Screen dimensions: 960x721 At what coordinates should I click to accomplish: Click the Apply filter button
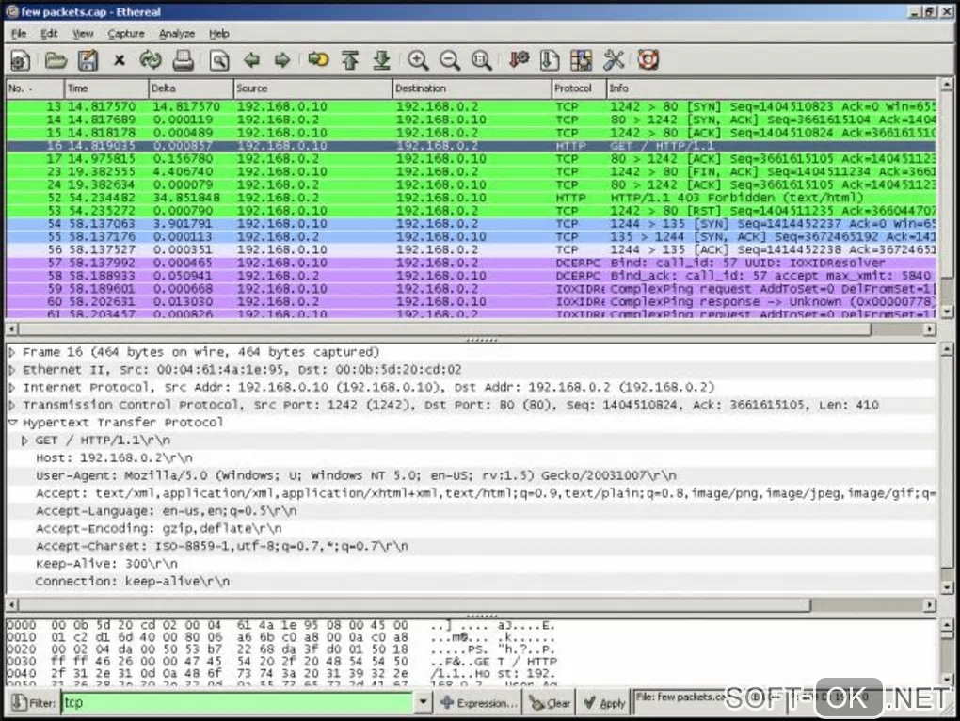(x=603, y=703)
